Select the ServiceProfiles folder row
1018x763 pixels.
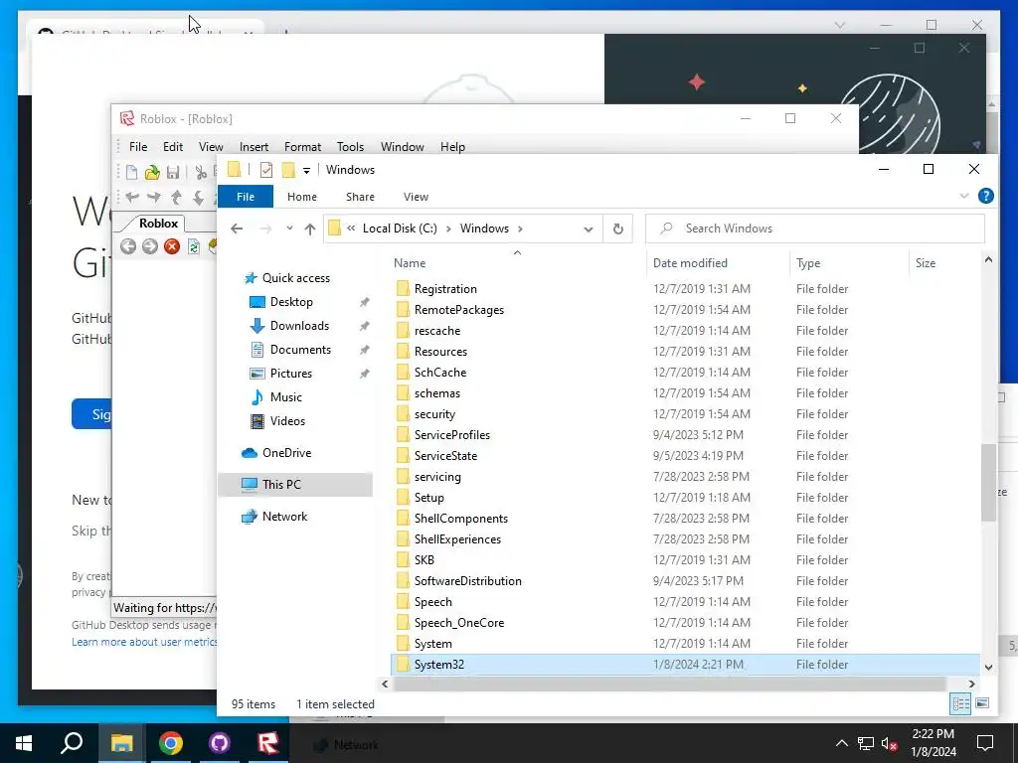coord(686,435)
